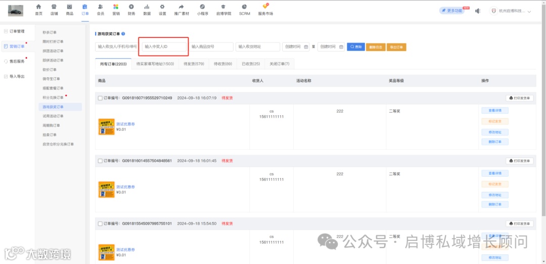This screenshot has width=546, height=264.
Task: Click 修改地址 for the 16:07:19 order
Action: 495,132
